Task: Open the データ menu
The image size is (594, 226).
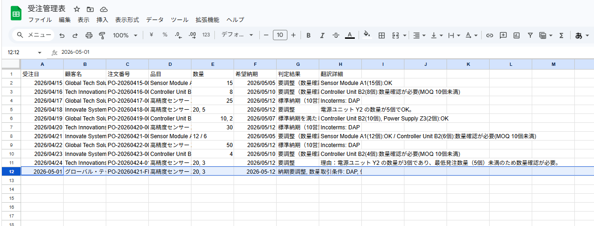Action: click(155, 20)
